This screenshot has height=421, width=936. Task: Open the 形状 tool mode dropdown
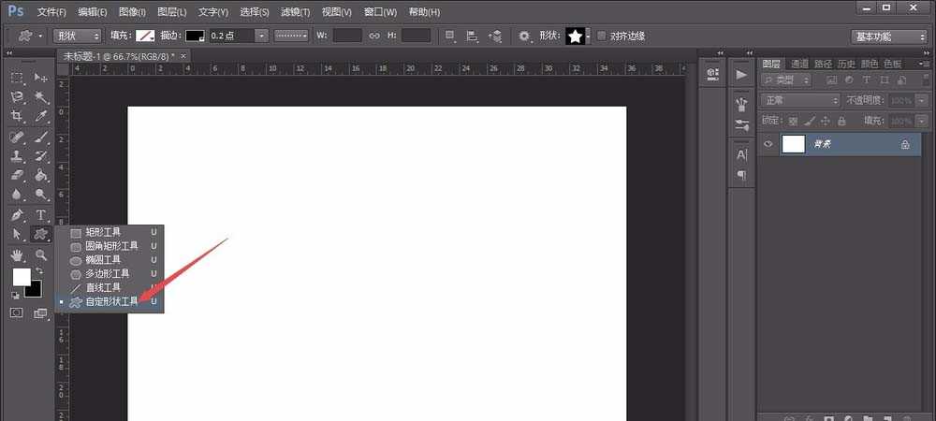tap(78, 36)
